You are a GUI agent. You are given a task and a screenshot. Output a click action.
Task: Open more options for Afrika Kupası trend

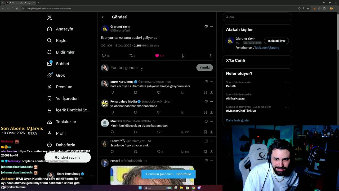[287, 95]
